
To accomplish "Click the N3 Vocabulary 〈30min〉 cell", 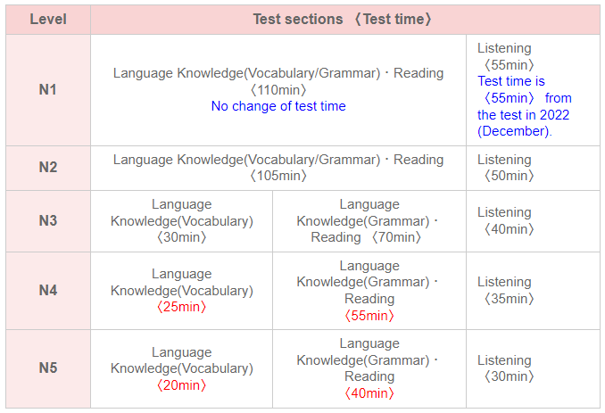I will tap(181, 221).
